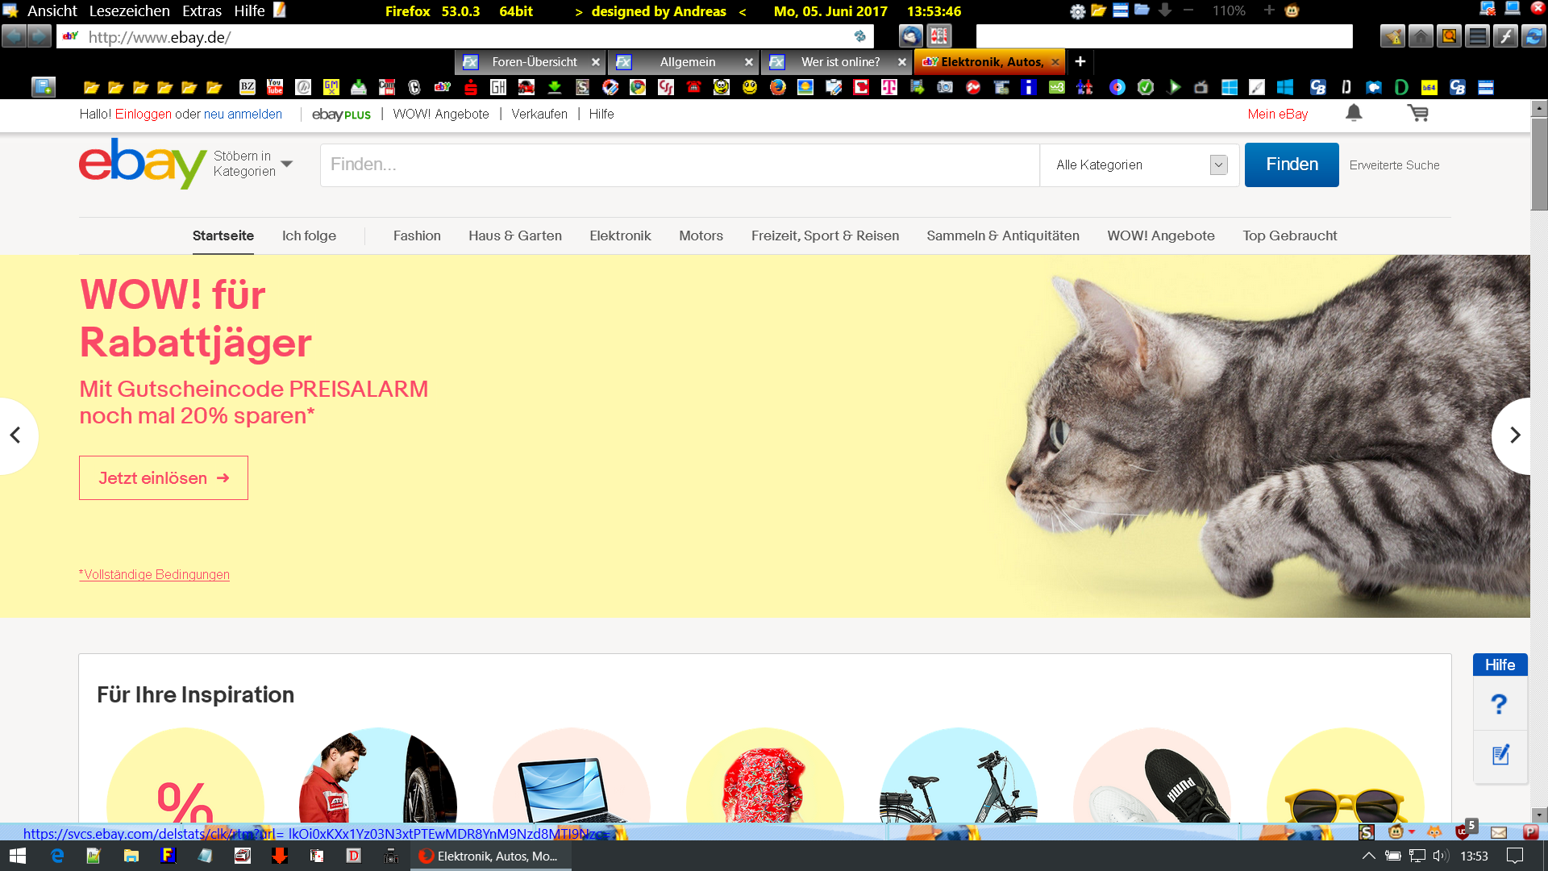
Task: Open Lesezeichen menu
Action: click(129, 10)
